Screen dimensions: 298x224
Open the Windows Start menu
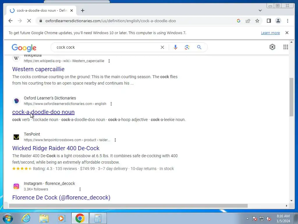8,218
